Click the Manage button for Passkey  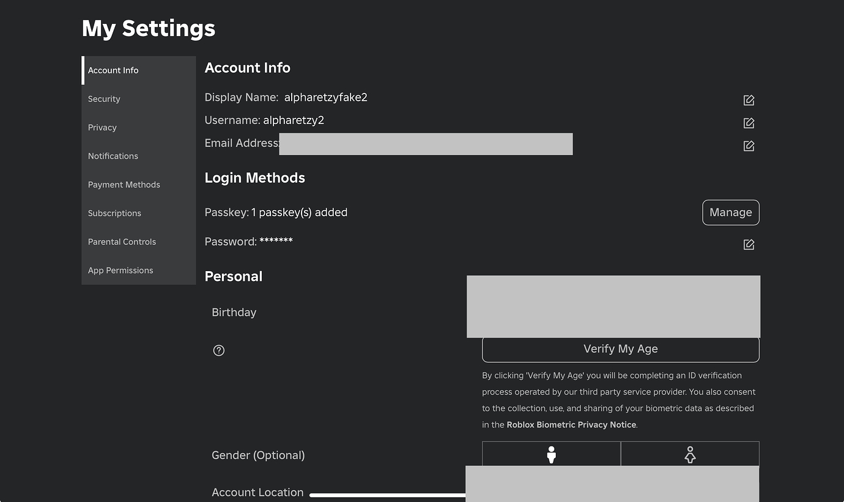click(x=730, y=212)
